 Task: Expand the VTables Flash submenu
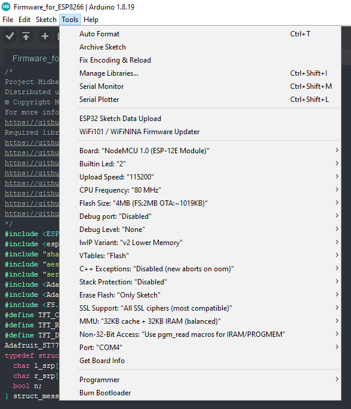pos(201,256)
